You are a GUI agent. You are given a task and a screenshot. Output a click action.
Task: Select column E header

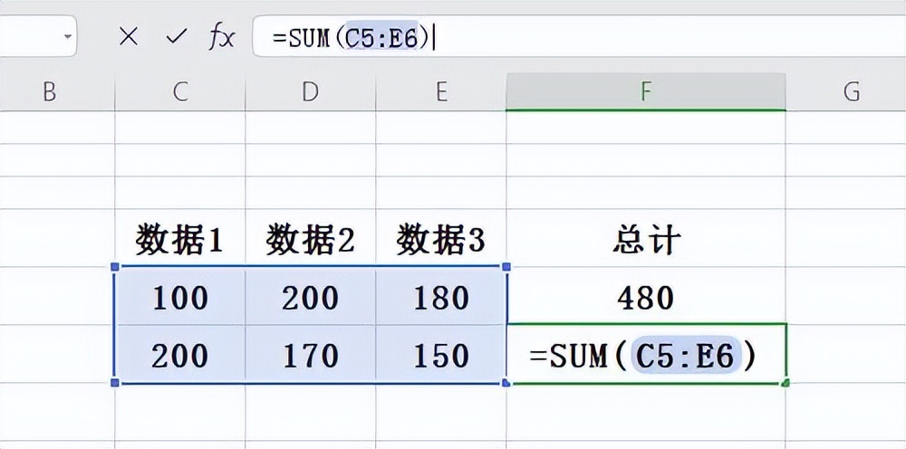(x=441, y=91)
